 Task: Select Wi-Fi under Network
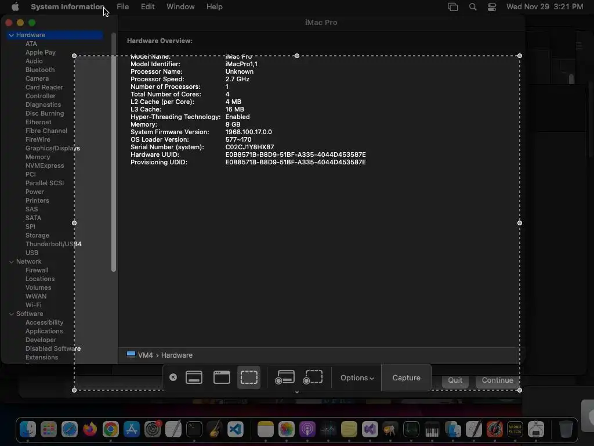[33, 305]
